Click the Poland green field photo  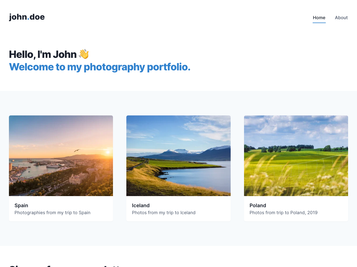pos(296,156)
